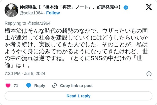Click the author display name 仲俣暁生
The width and height of the screenshot is (157, 105).
click(28, 7)
